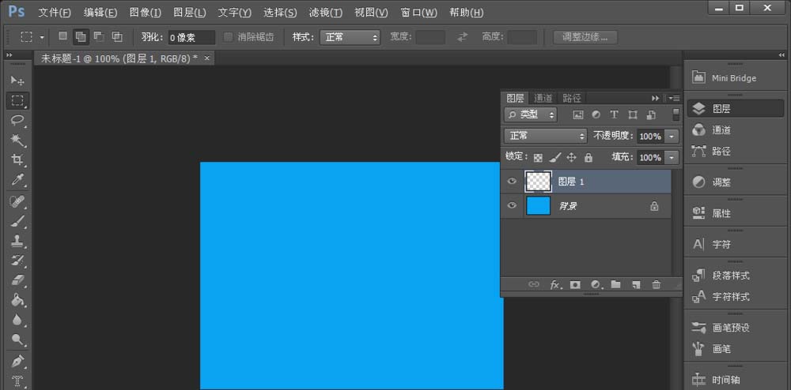Toggle visibility of the 背景 layer
791x390 pixels.
click(x=512, y=206)
